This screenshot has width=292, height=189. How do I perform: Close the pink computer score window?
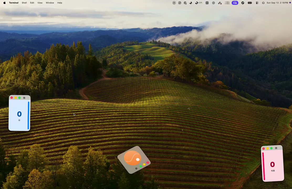click(x=263, y=149)
